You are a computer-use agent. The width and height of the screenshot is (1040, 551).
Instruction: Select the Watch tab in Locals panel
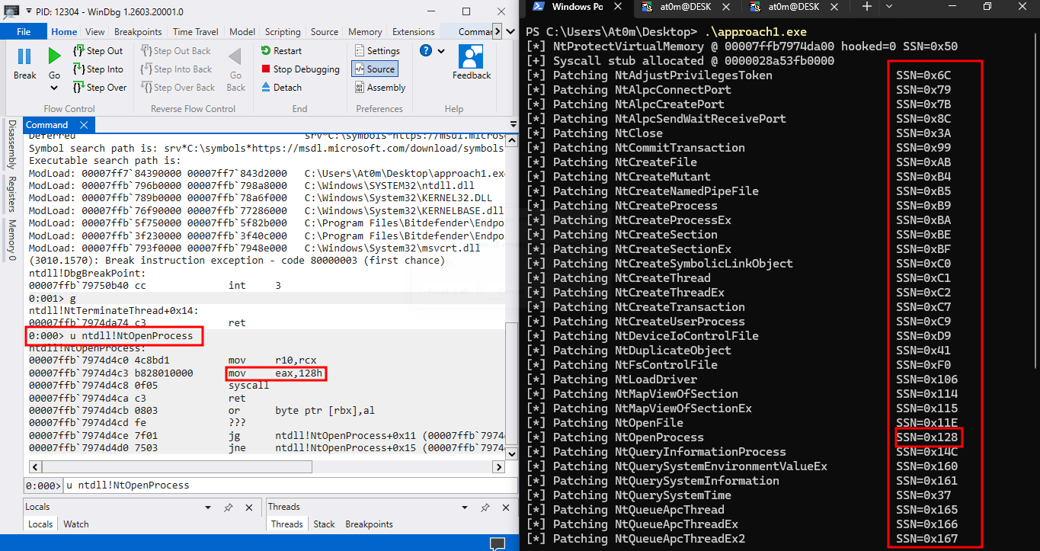click(76, 524)
